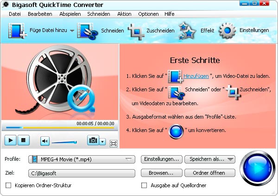Open the Schneiden scissors tool in toolbar
Image resolution: width=278 pixels, height=196 pixels.
pos(88,31)
